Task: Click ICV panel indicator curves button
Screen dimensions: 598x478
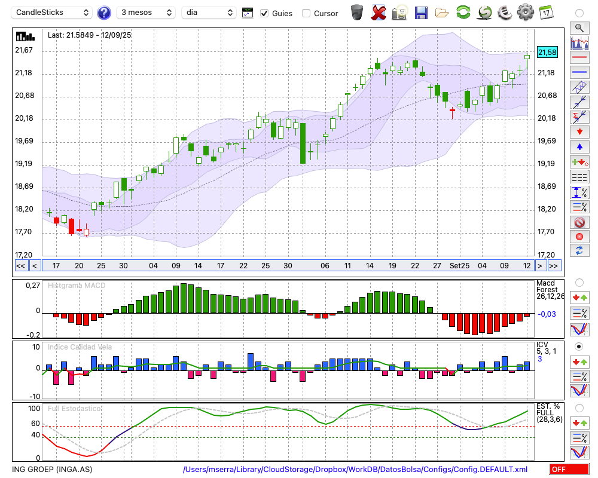Action: (x=579, y=391)
